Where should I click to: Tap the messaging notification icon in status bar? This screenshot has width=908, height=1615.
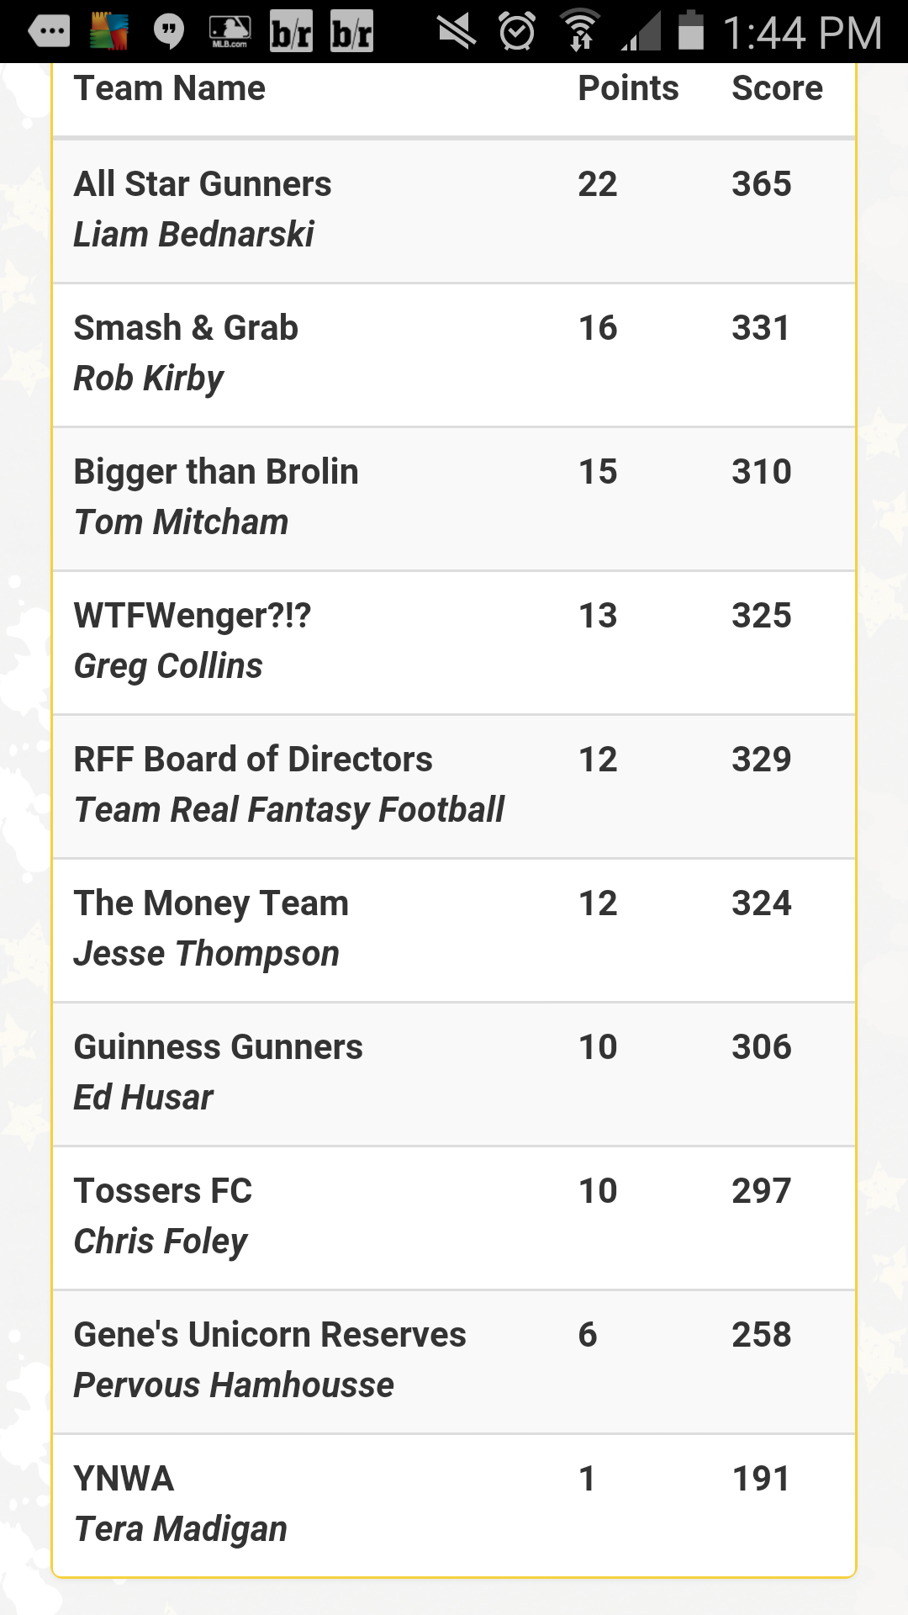click(x=49, y=32)
